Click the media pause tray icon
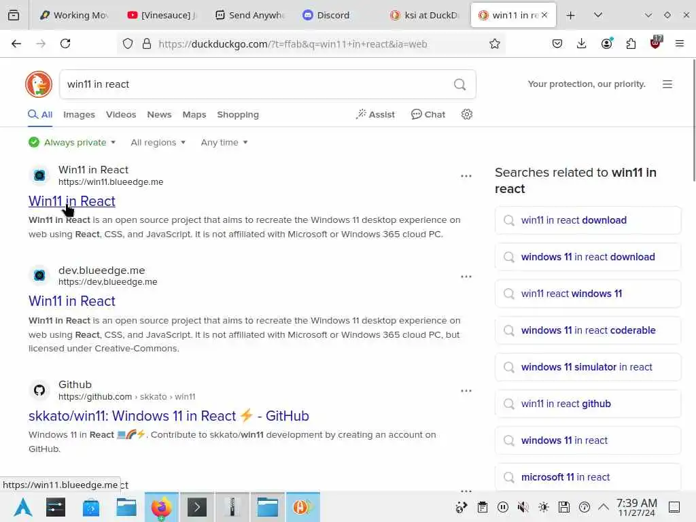Image resolution: width=696 pixels, height=522 pixels. (x=503, y=507)
